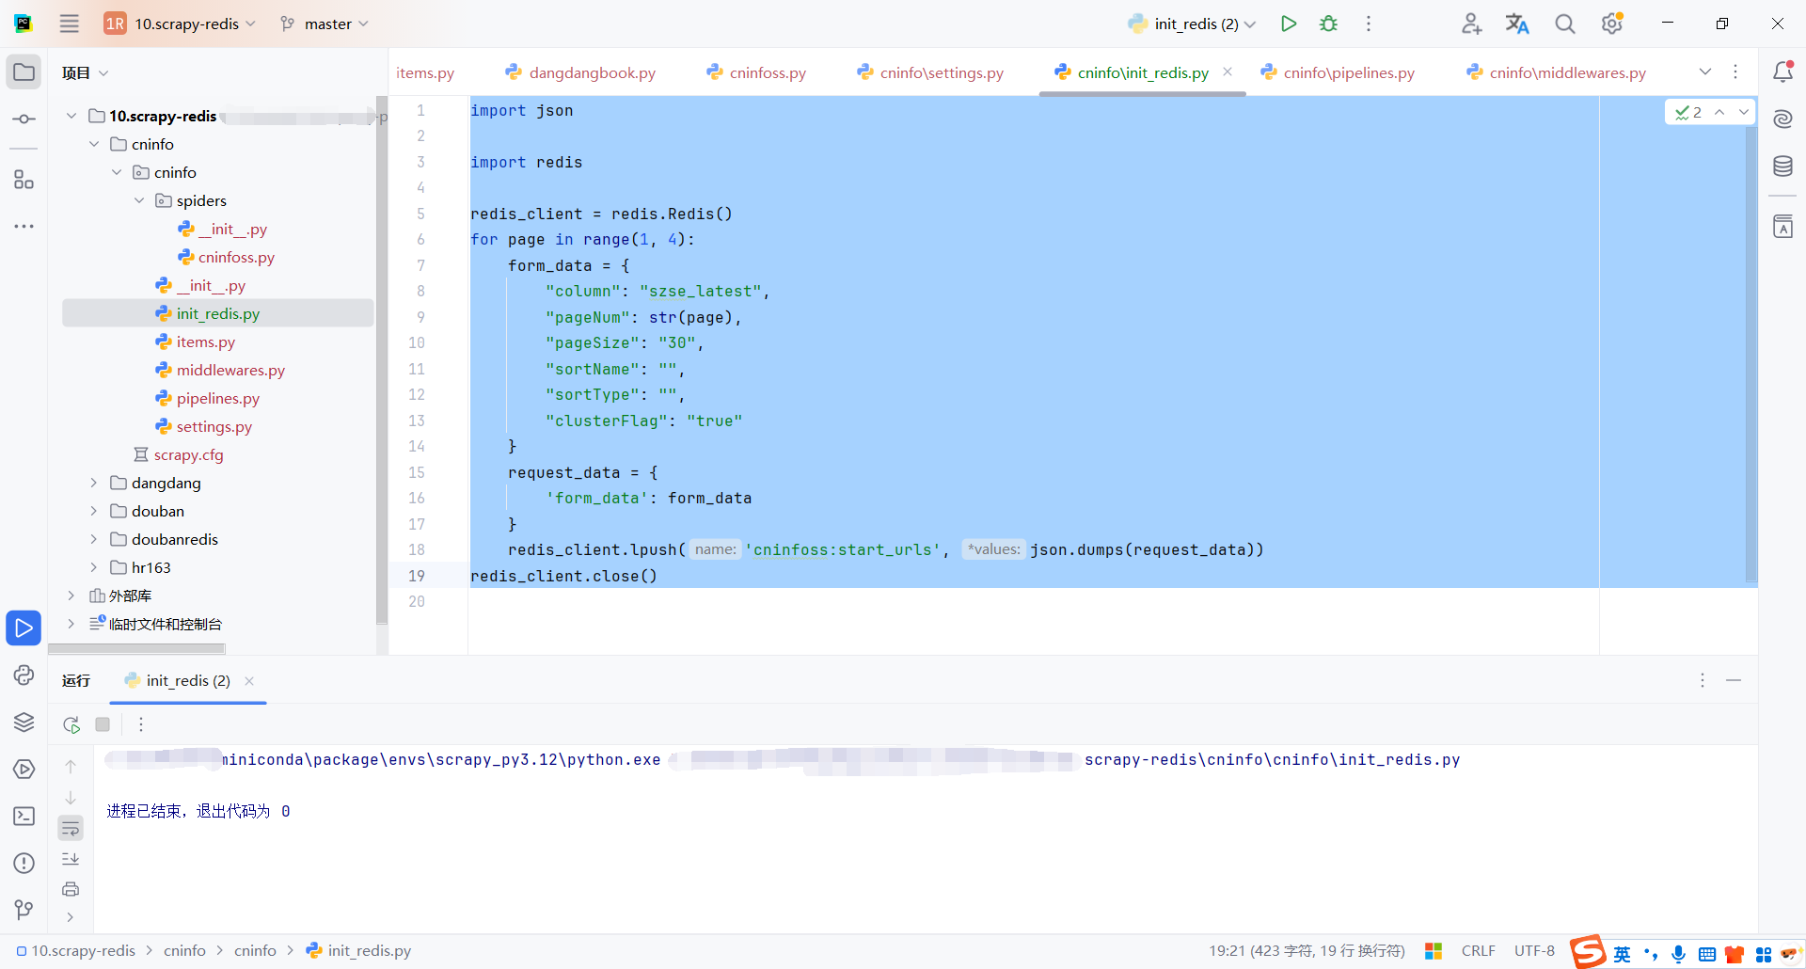The width and height of the screenshot is (1806, 969).
Task: Click the editor vertical scrollbar
Action: click(x=1751, y=353)
